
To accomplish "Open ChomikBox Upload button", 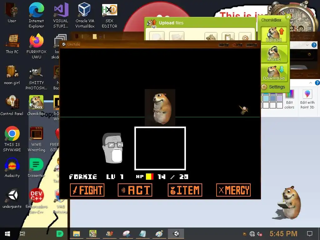I will [x=274, y=34].
